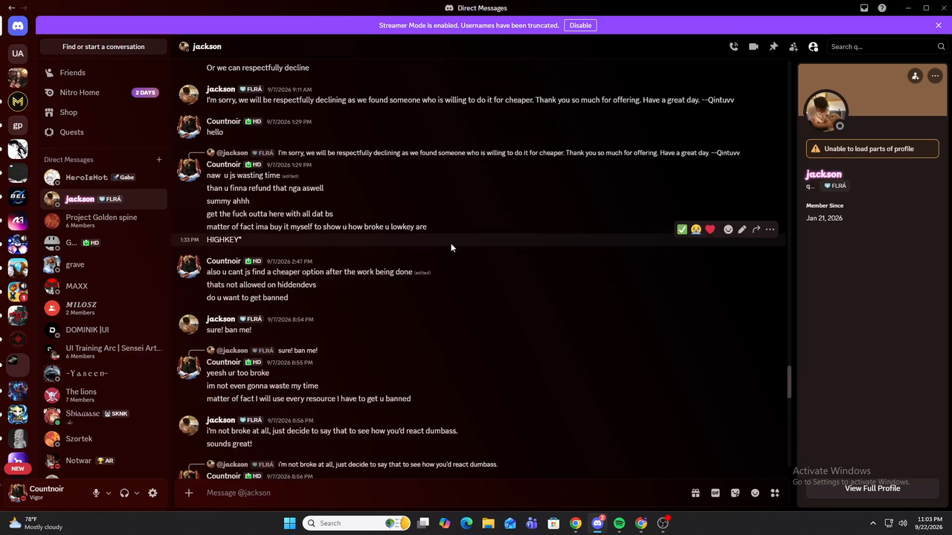Toggle user profile panel icon
Image resolution: width=952 pixels, height=535 pixels.
coord(813,47)
